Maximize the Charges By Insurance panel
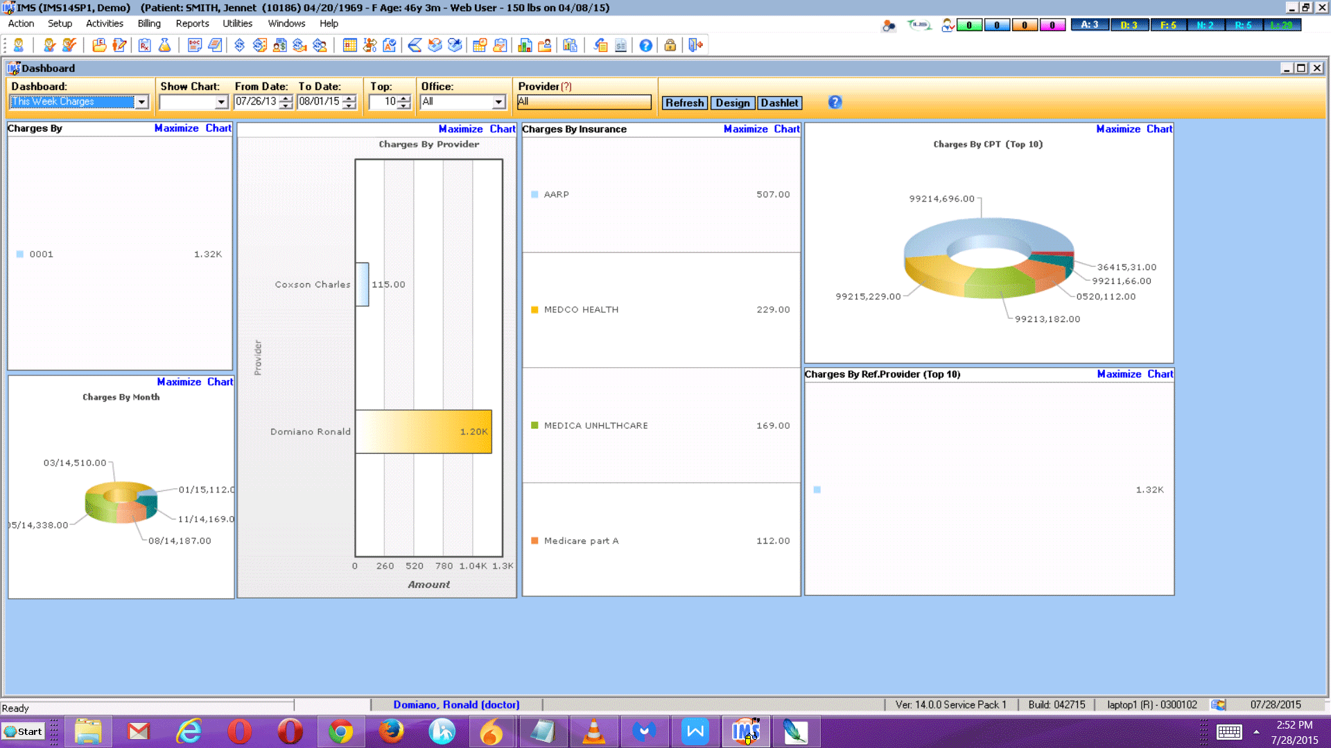Screen dimensions: 1331x748 [745, 129]
